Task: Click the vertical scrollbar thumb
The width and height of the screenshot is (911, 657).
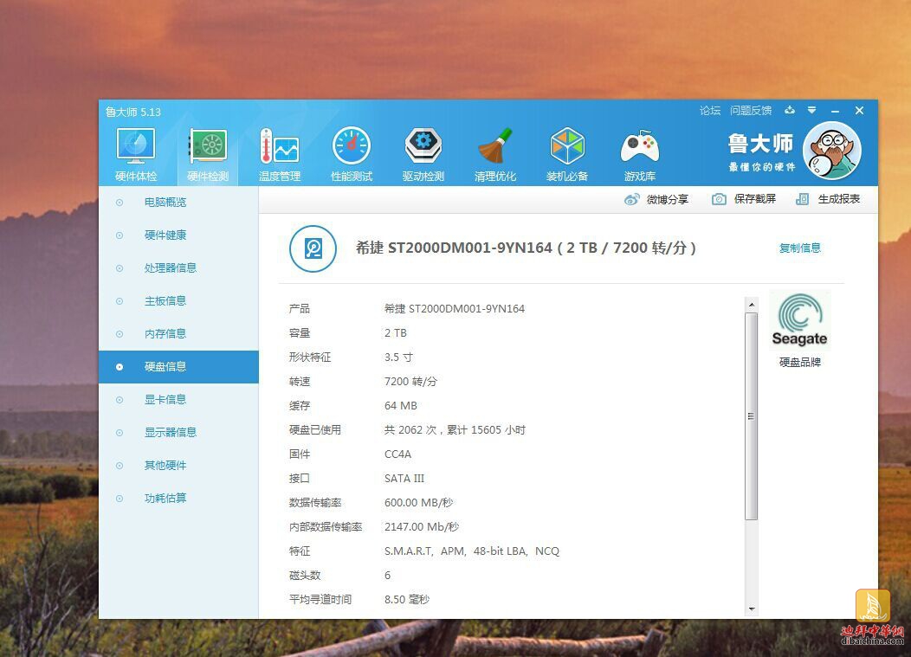Action: click(751, 415)
